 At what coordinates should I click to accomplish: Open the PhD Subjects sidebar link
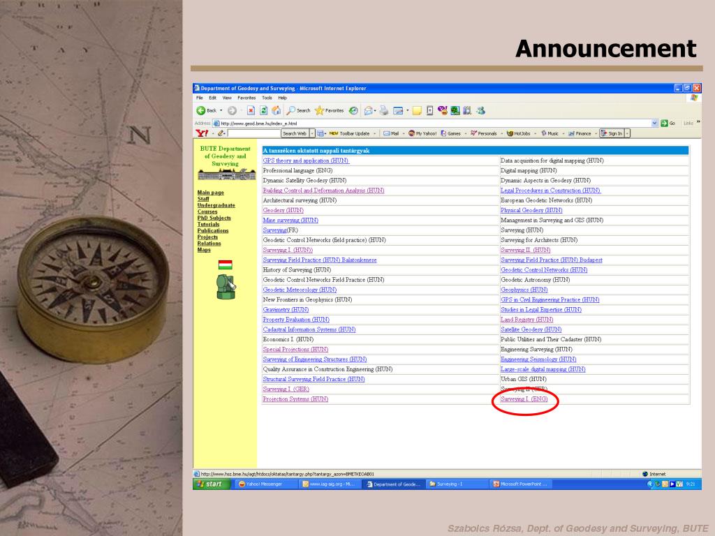pos(214,218)
